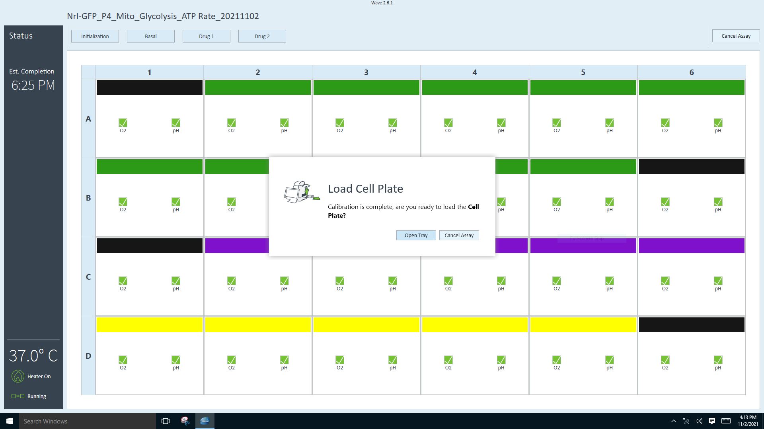Switch to the Drug 1 step tab

207,36
